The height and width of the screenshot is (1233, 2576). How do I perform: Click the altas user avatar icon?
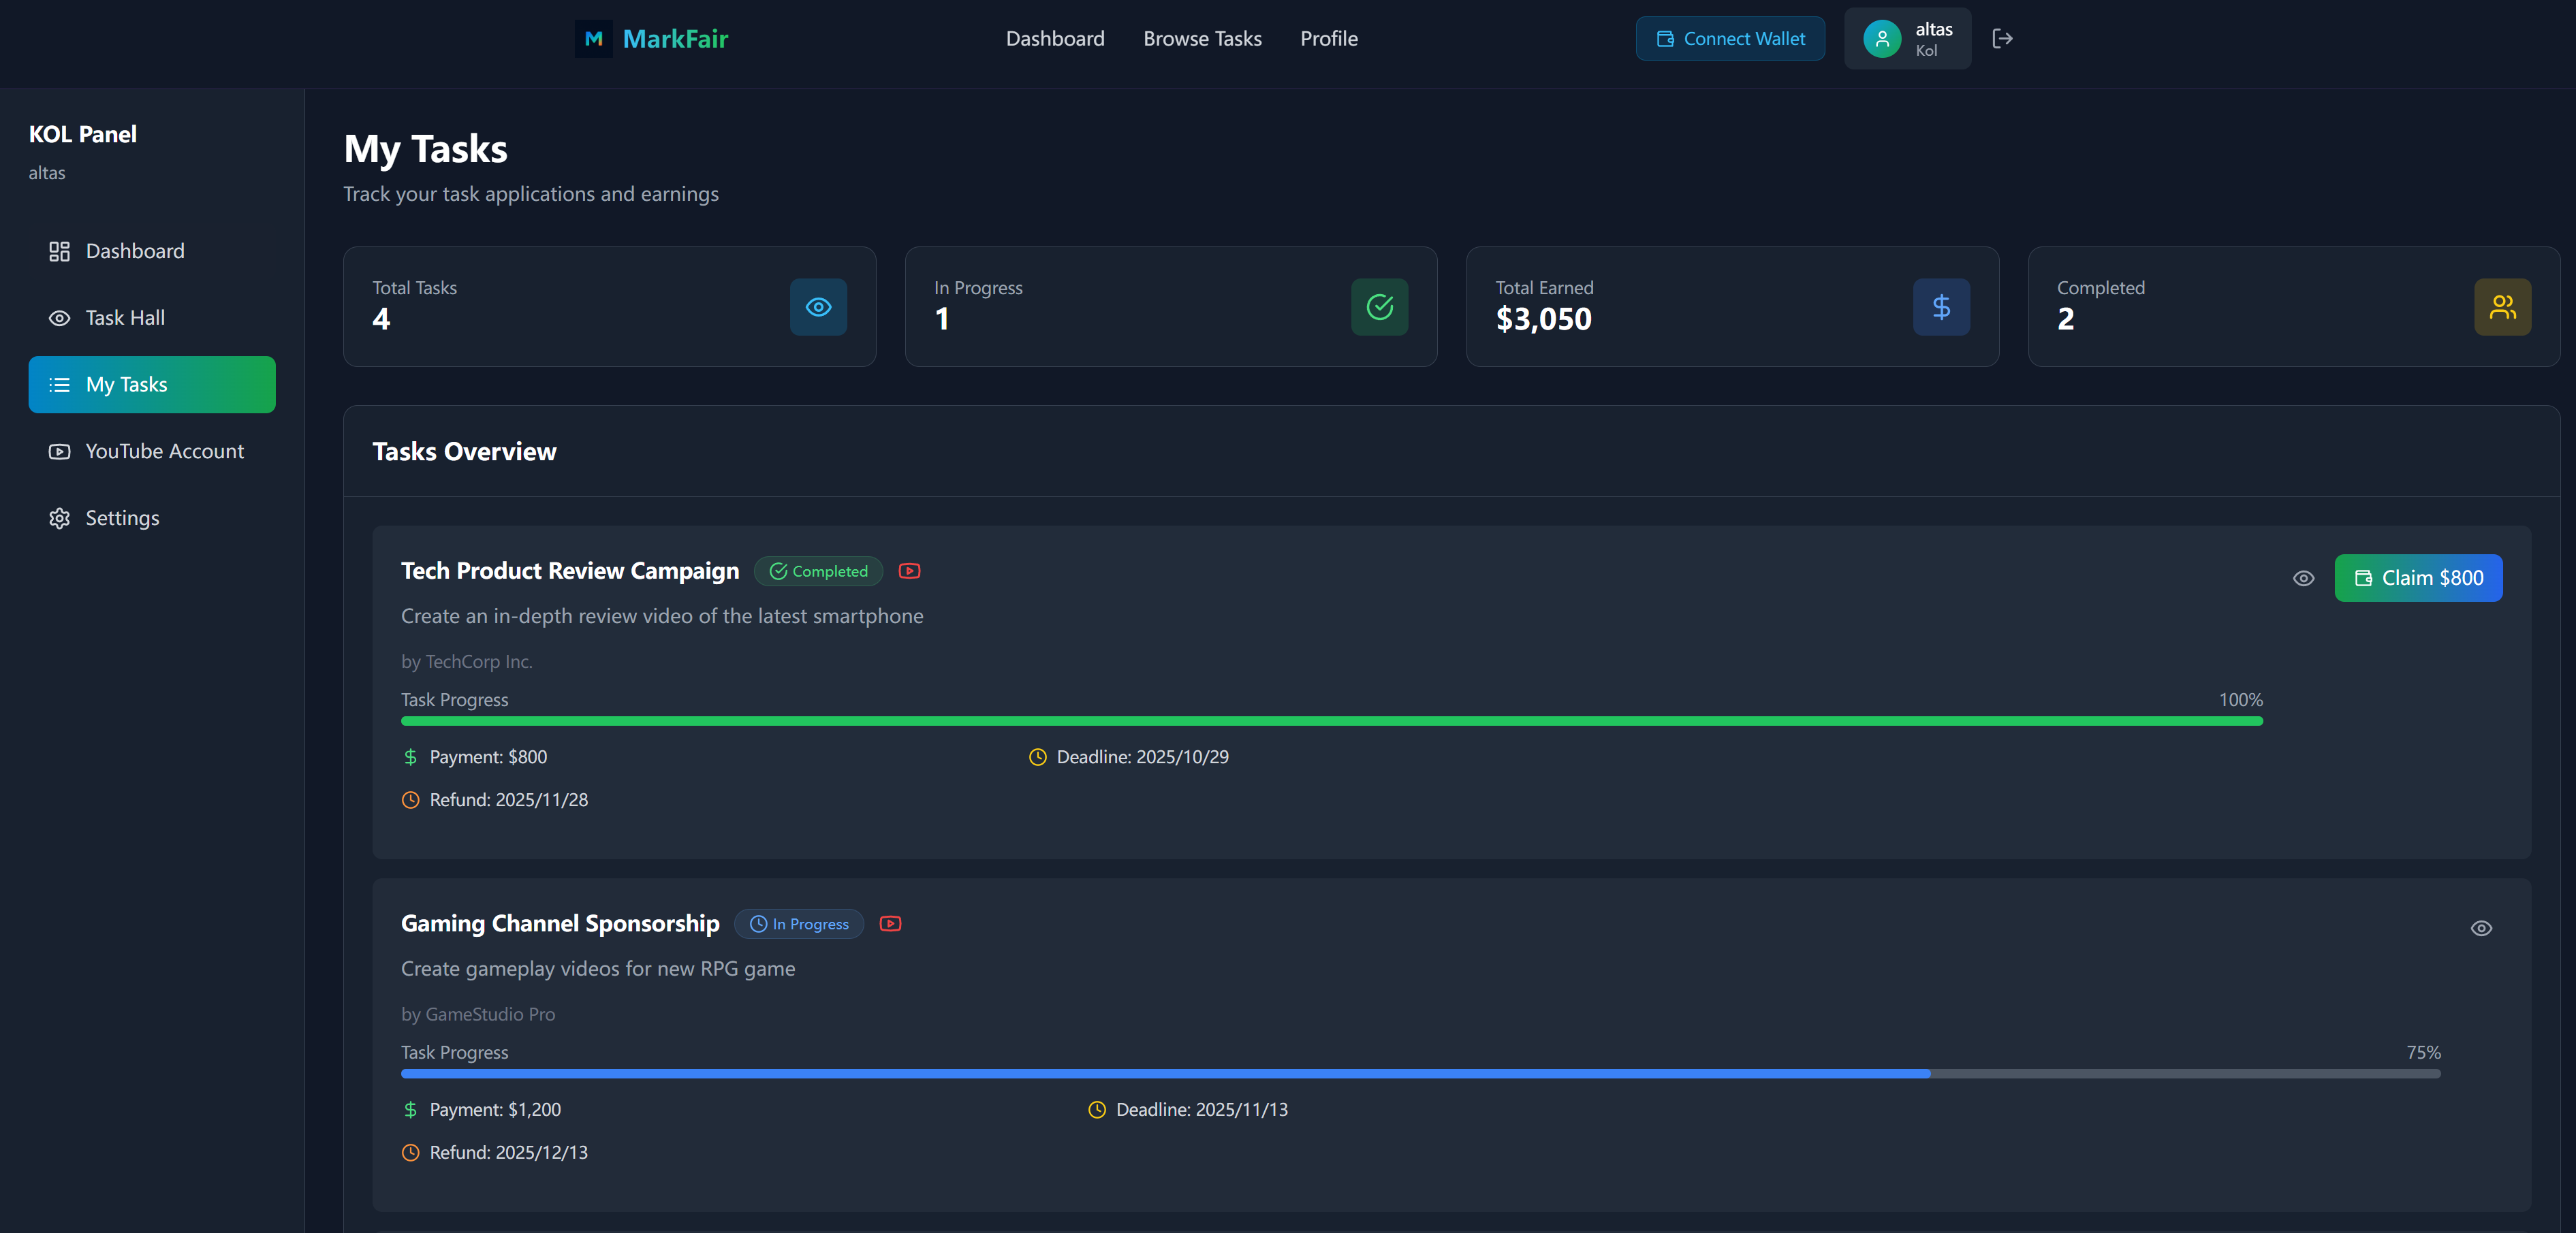(x=1881, y=39)
